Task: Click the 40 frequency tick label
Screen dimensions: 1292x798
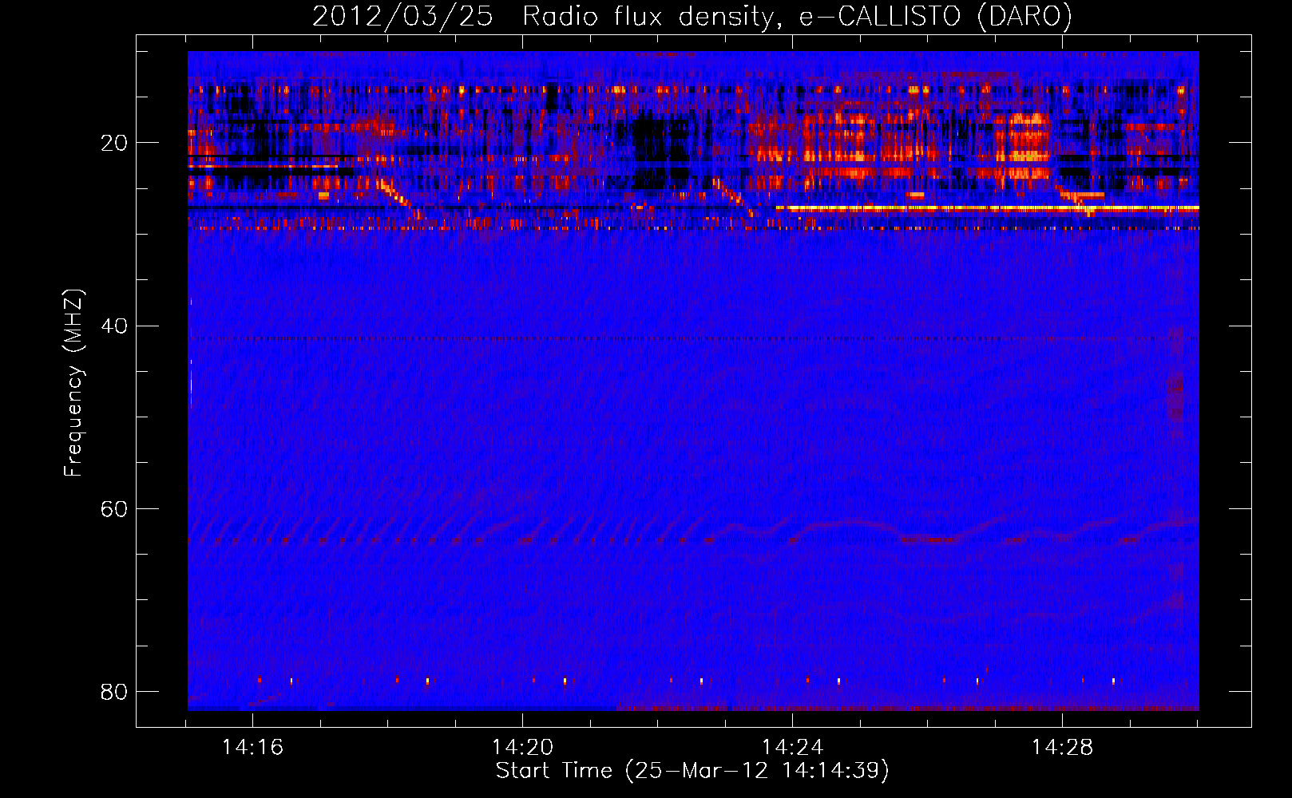Action: (114, 326)
